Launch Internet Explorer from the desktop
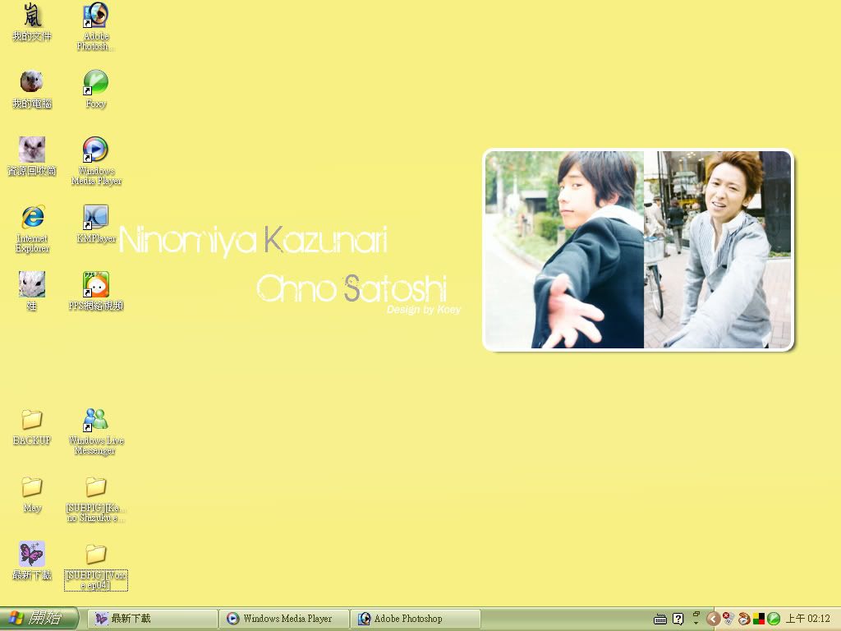This screenshot has height=631, width=841. click(32, 218)
